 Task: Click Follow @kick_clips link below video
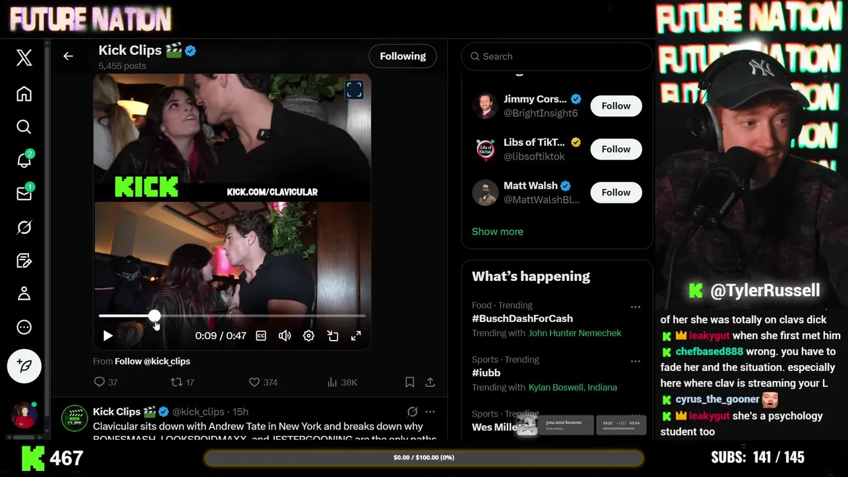coord(152,361)
